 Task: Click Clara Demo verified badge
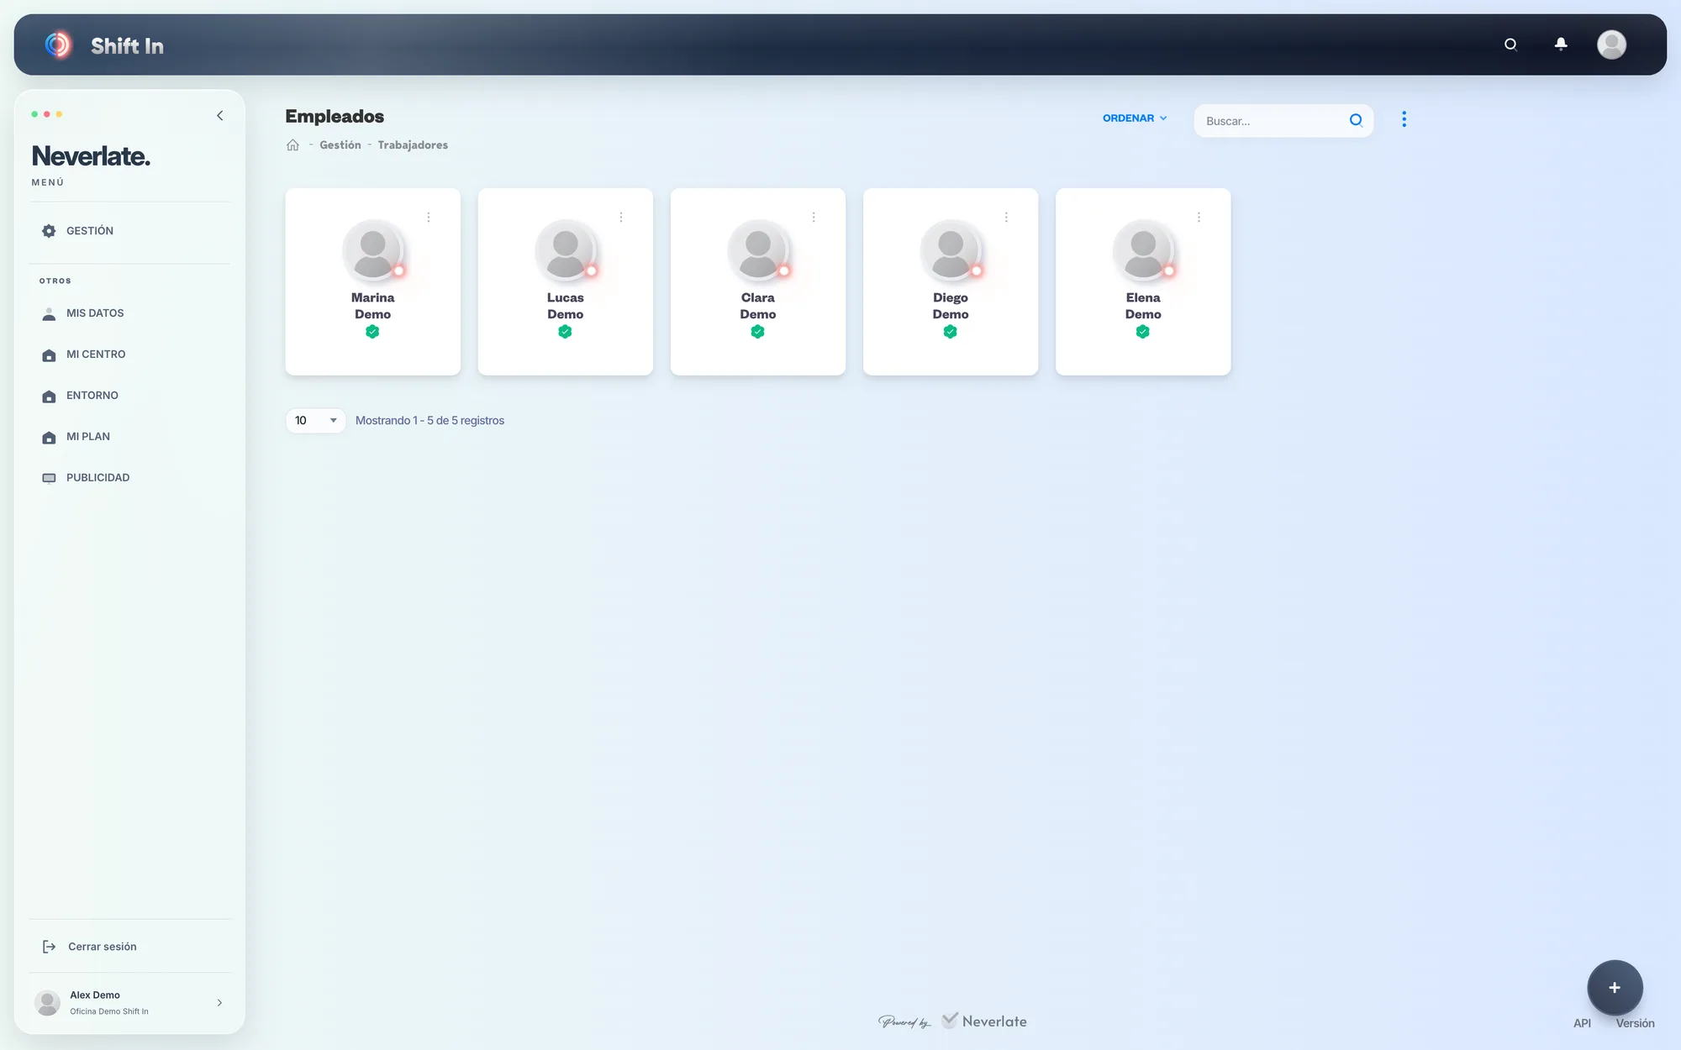click(757, 332)
